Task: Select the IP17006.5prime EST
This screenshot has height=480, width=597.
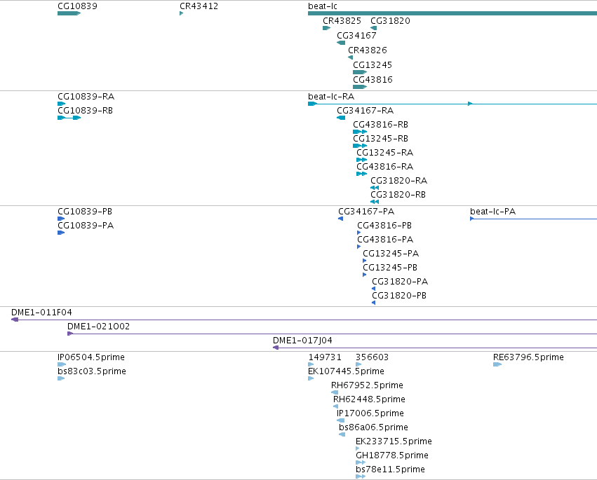Action: (x=340, y=420)
